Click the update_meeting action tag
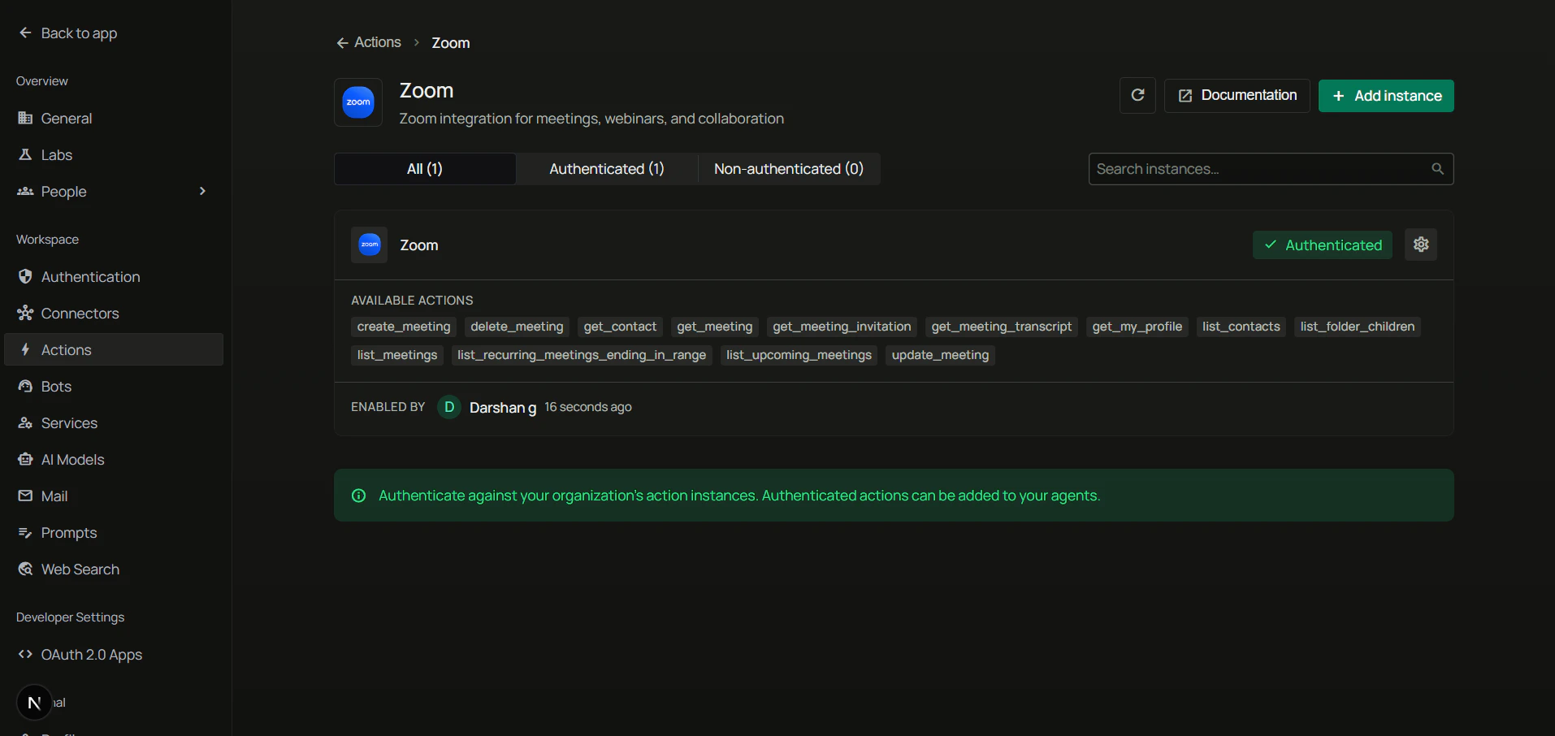This screenshot has height=736, width=1555. [x=940, y=355]
